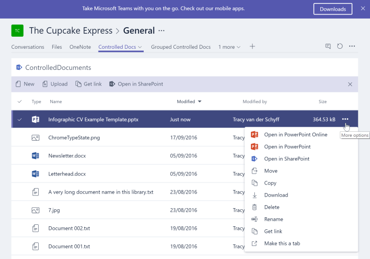This screenshot has height=259, width=370.
Task: Click the TC team avatar icon
Action: [18, 31]
